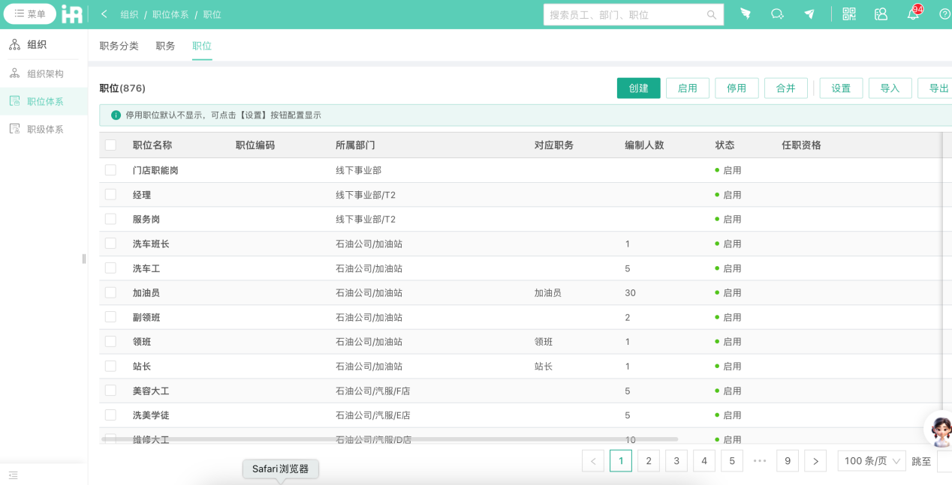Select 职级体系 in the left sidebar
This screenshot has width=952, height=485.
(x=45, y=128)
